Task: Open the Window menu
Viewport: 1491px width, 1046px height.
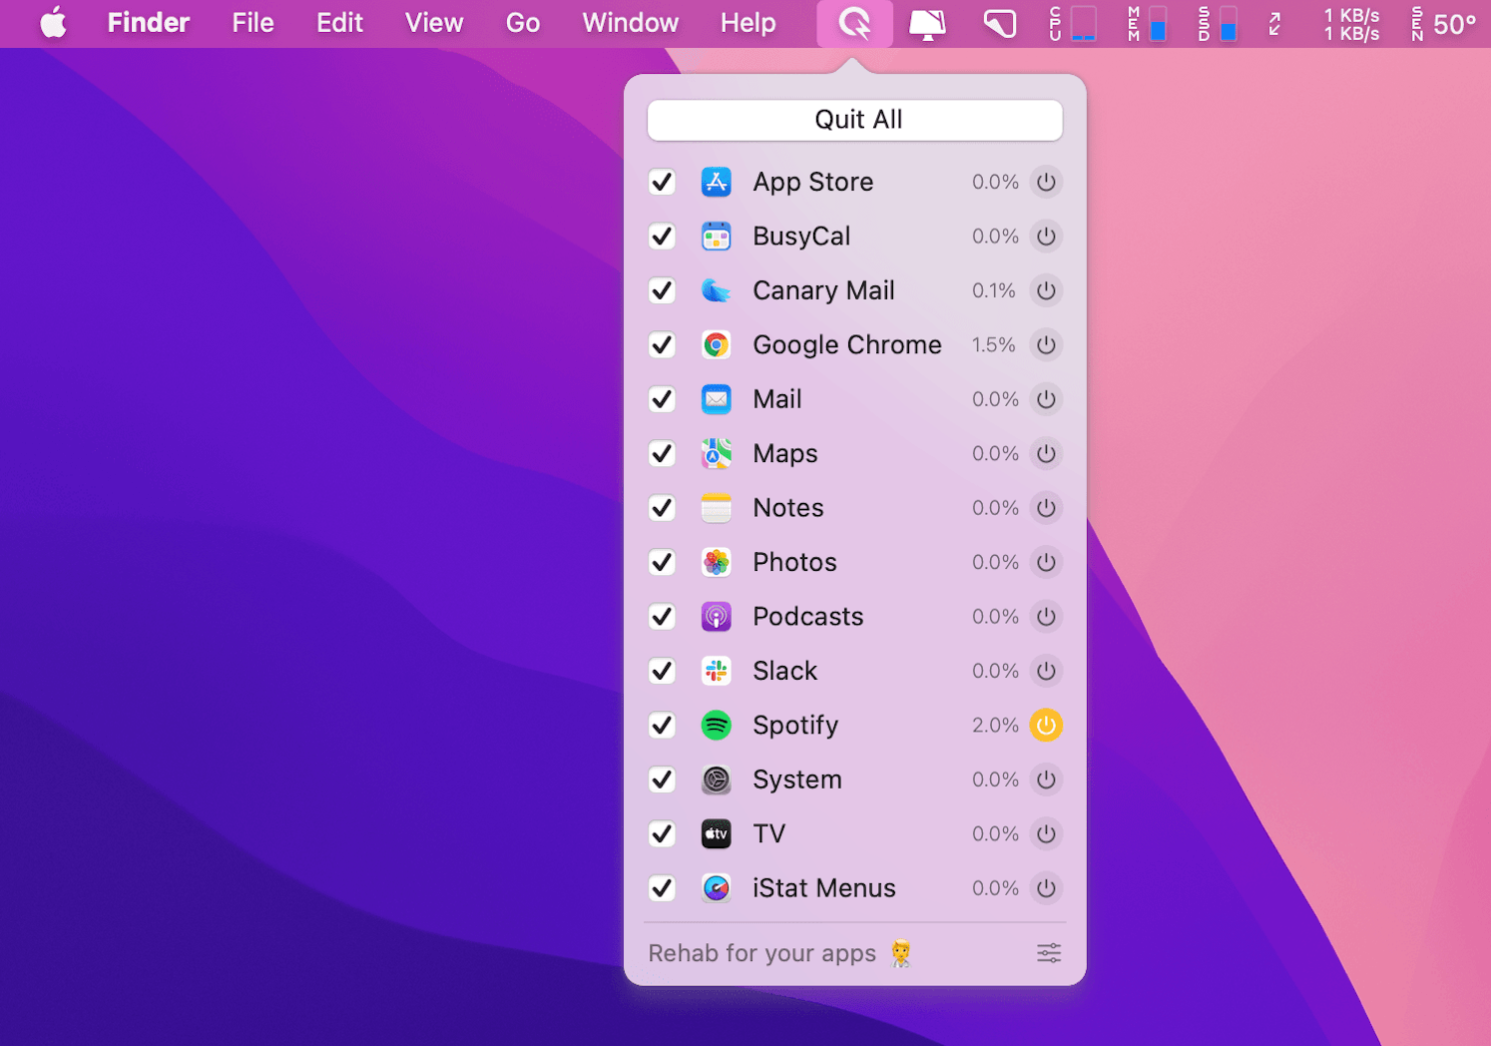Action: pos(629,23)
